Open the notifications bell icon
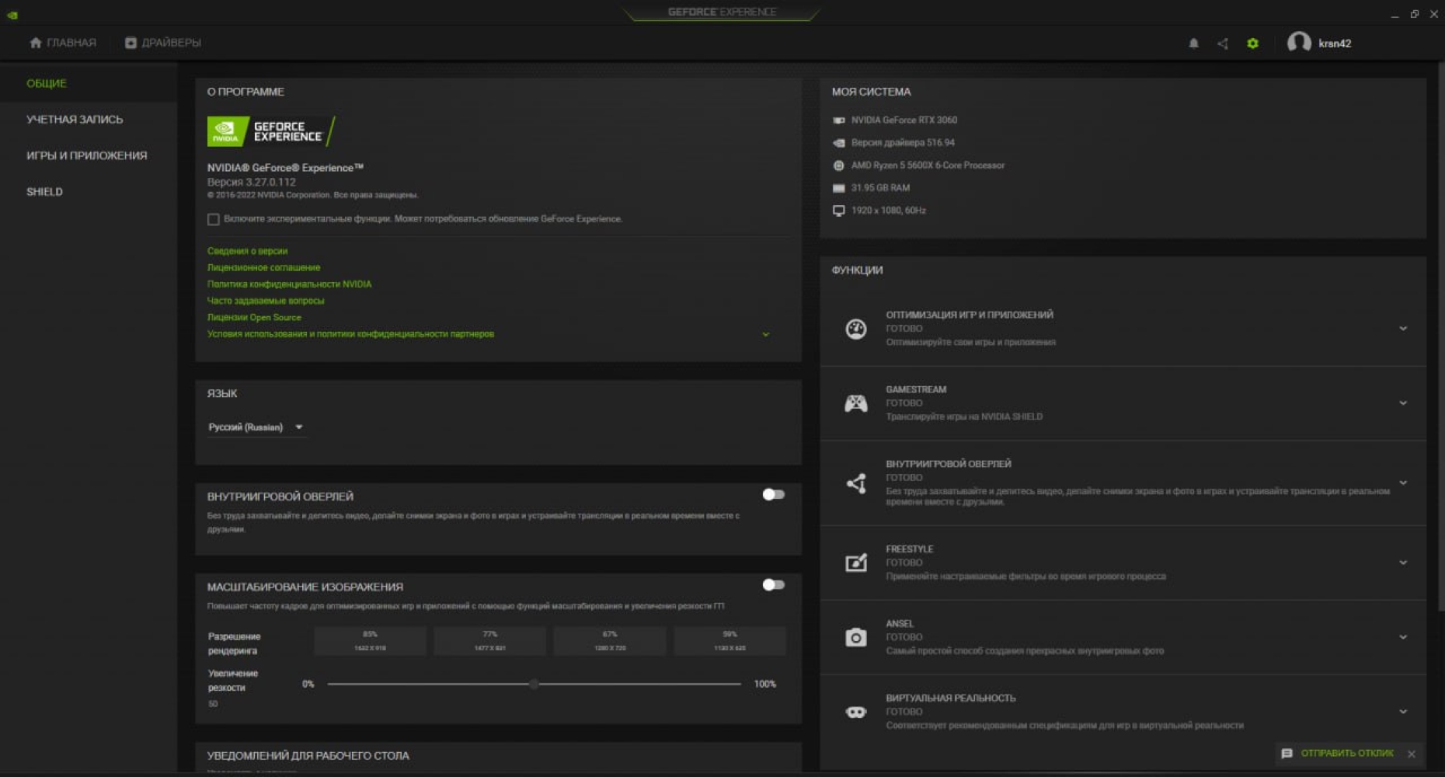This screenshot has width=1445, height=777. [1193, 44]
